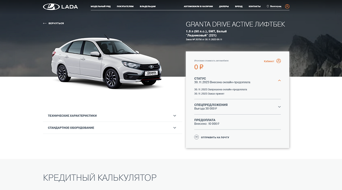The height and width of the screenshot is (190, 342).
Task: Open Покупателям menu
Action: point(125,6)
